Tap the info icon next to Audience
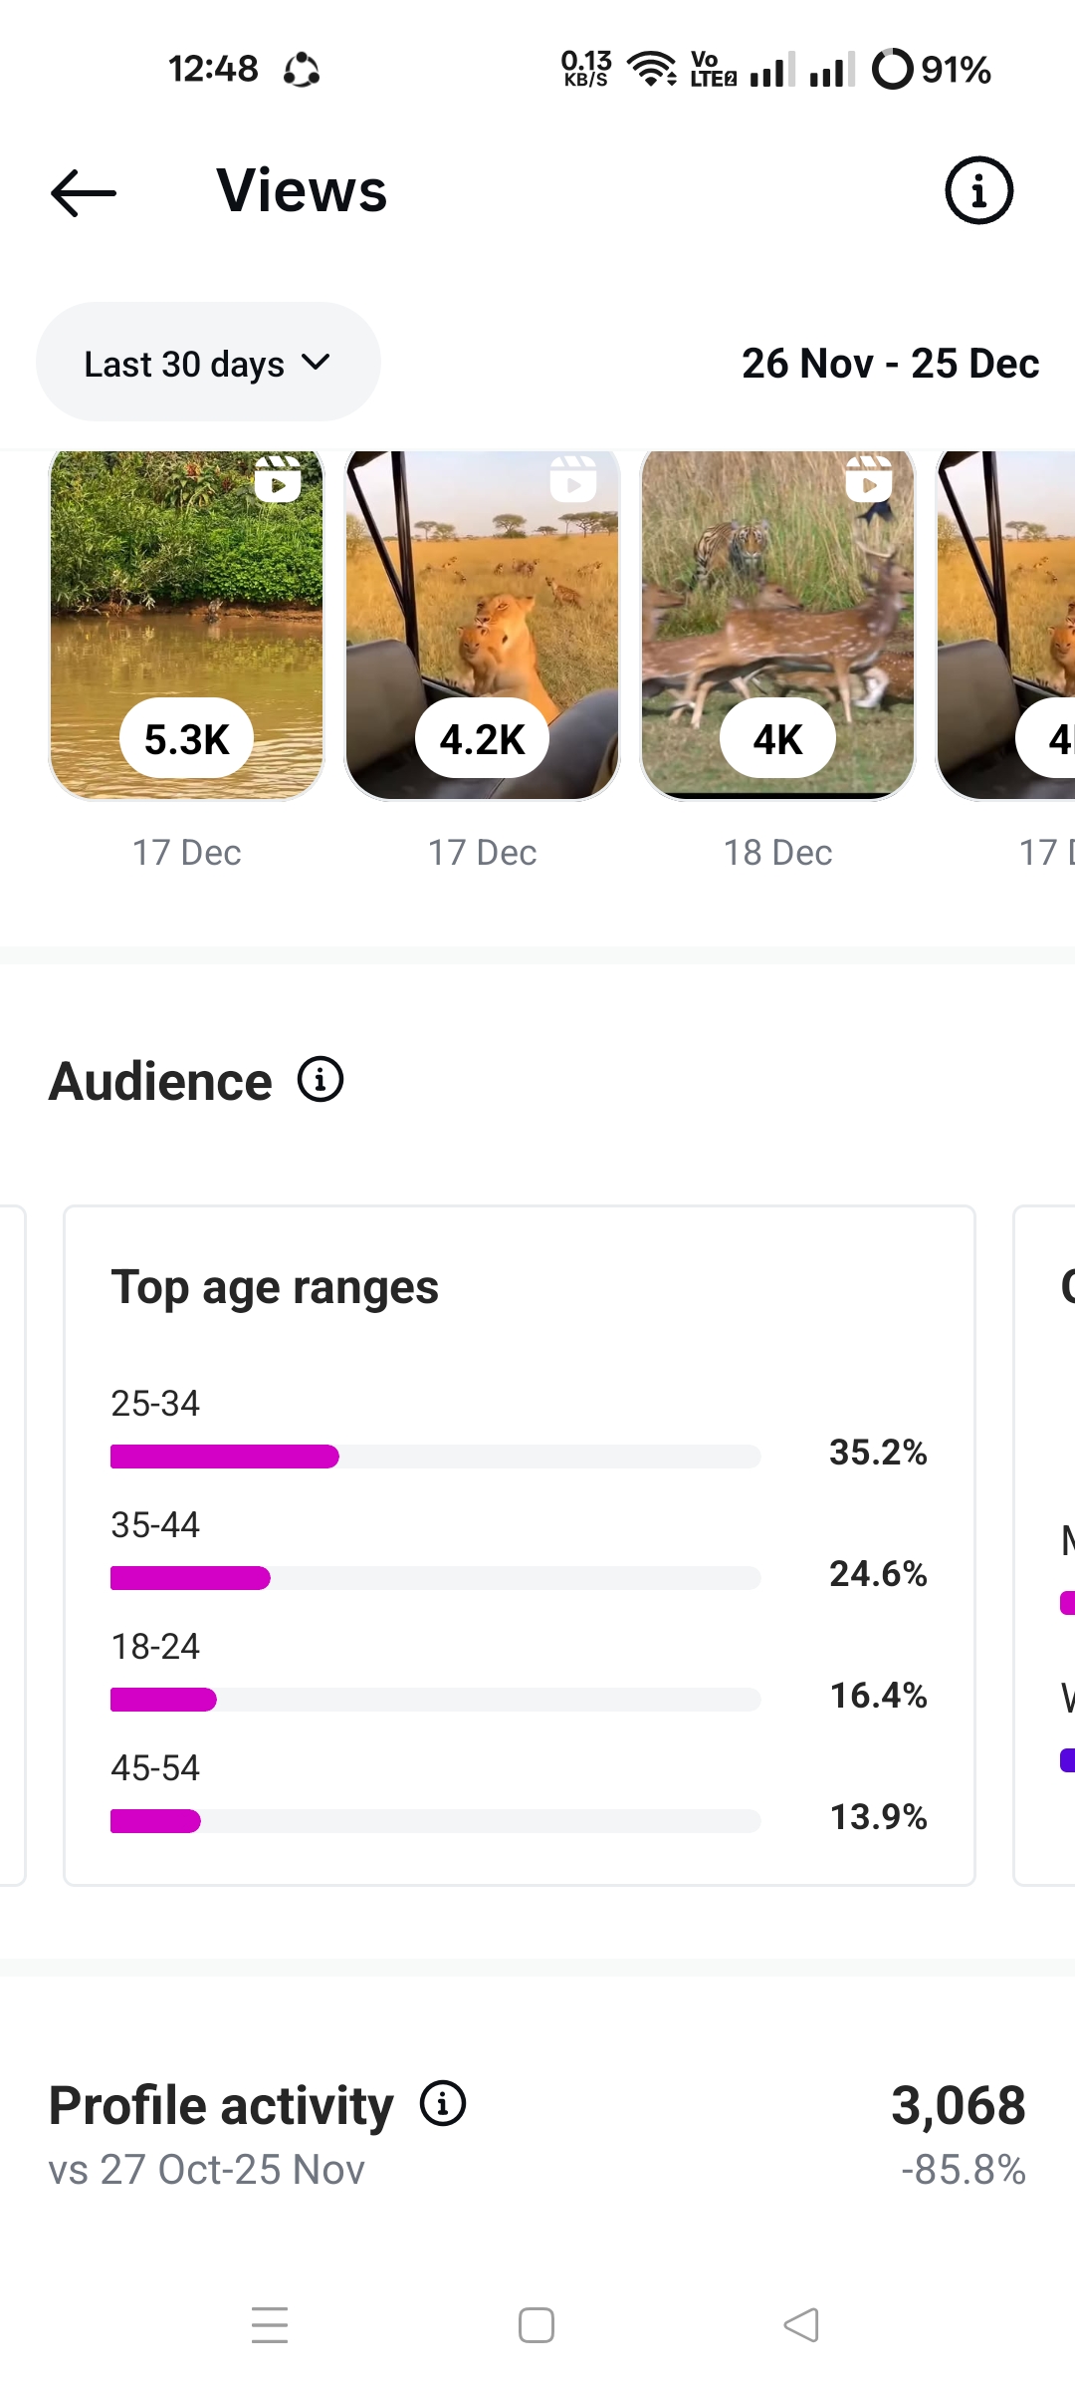The image size is (1075, 2391). coord(321,1080)
